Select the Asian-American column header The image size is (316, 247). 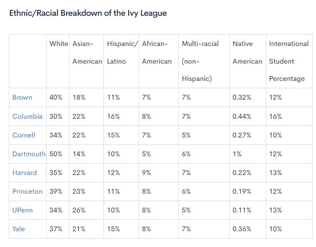[87, 53]
